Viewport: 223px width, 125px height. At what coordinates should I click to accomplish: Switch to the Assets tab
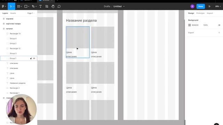point(13,13)
